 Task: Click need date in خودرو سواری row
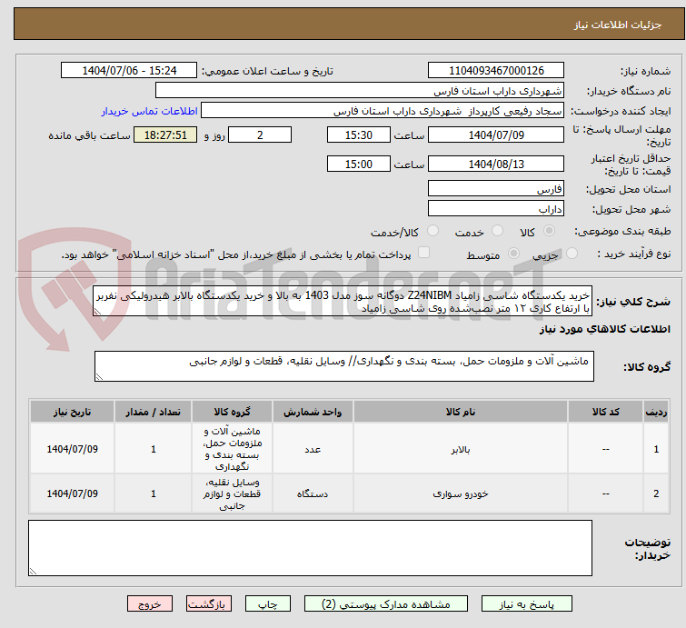click(x=72, y=493)
